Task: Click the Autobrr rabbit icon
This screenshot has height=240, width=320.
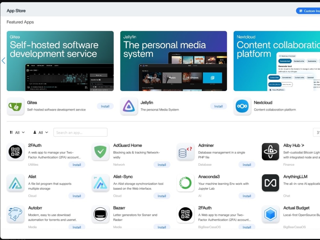Action: (x=15, y=214)
